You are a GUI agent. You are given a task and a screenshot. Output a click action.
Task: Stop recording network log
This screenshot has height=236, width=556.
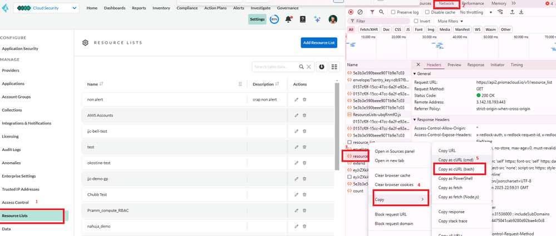point(351,12)
